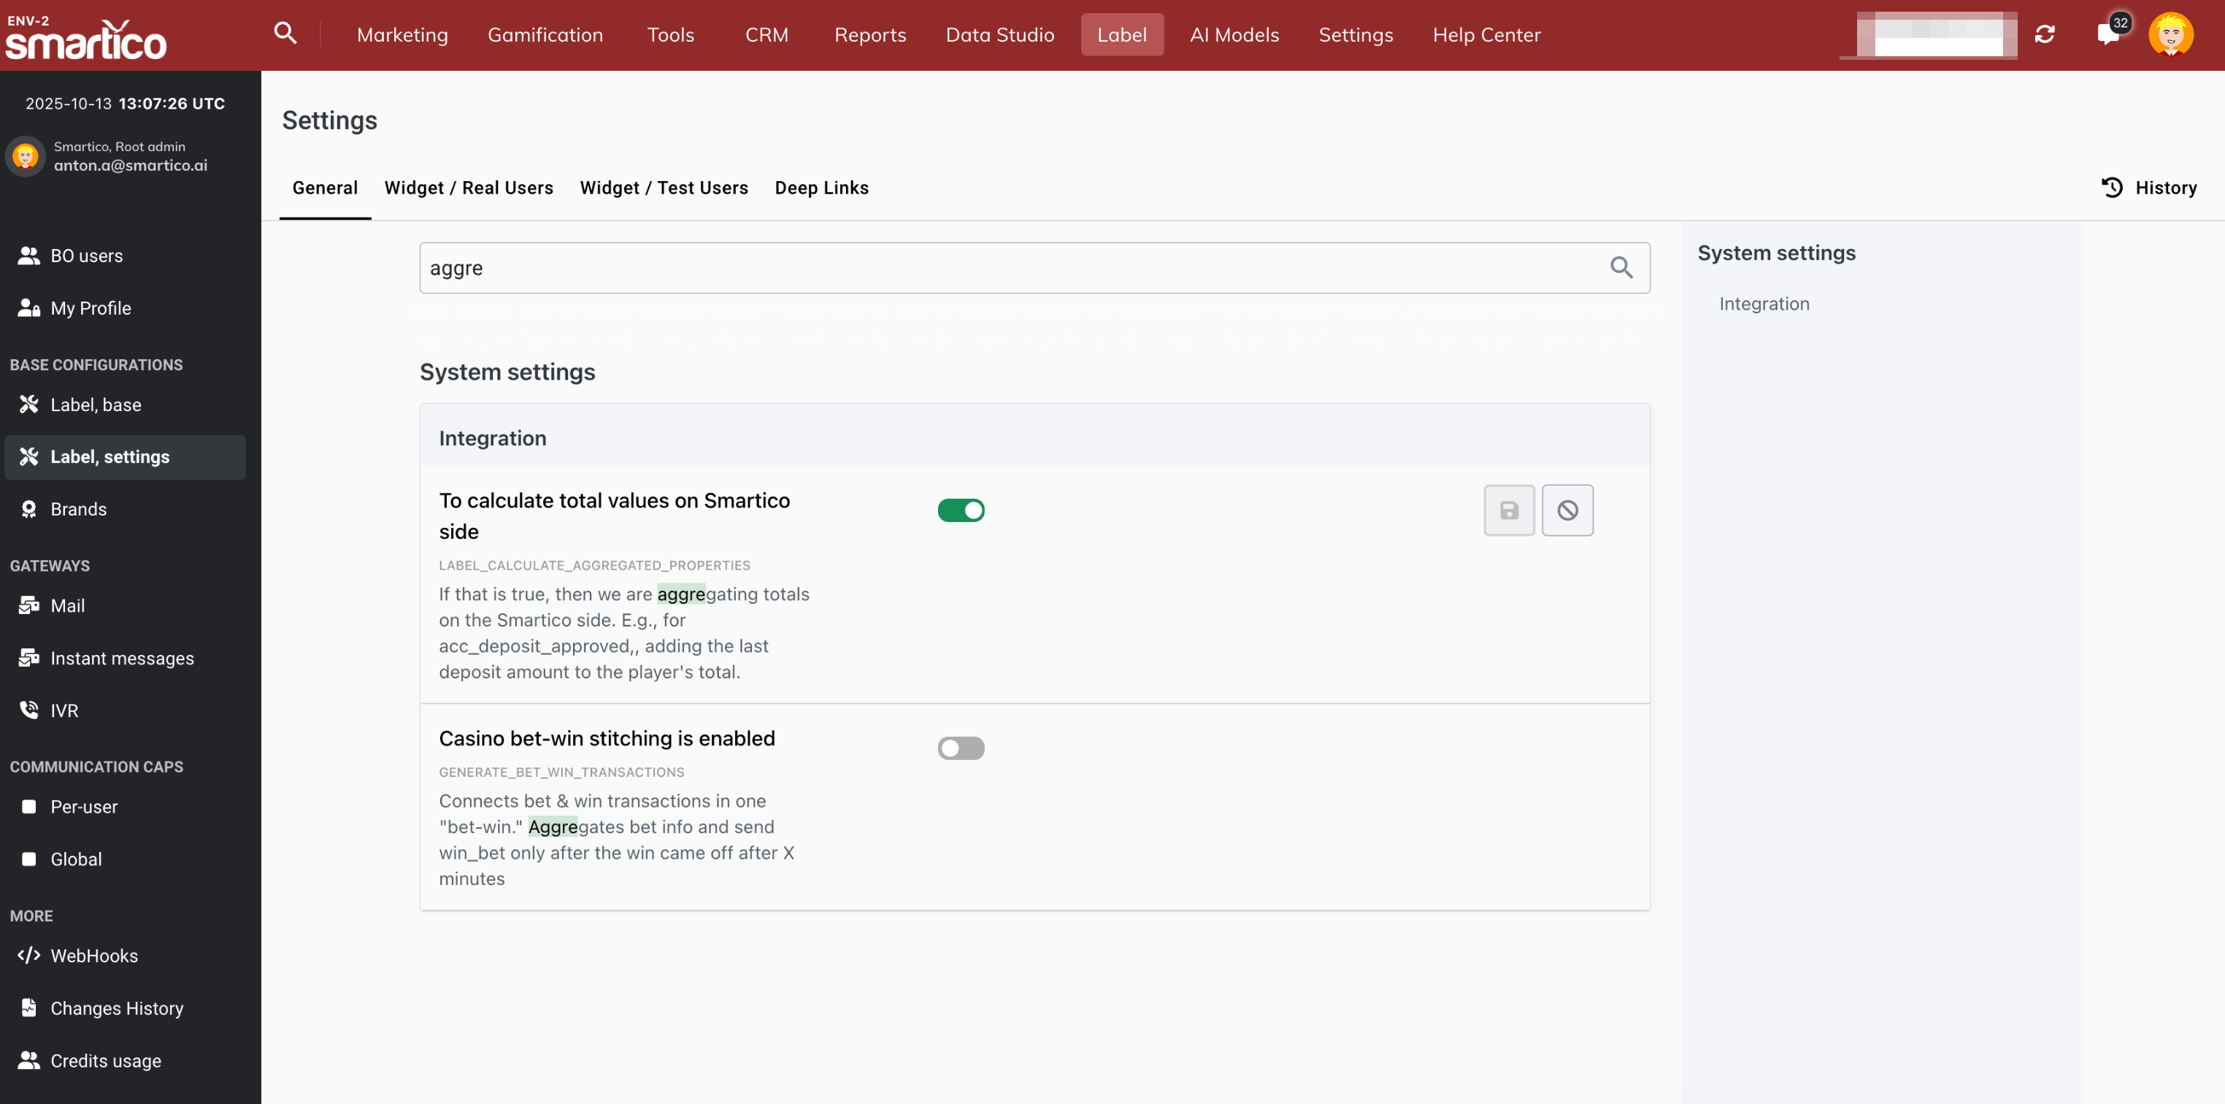
Task: Open WebHooks from the sidebar
Action: (x=93, y=956)
